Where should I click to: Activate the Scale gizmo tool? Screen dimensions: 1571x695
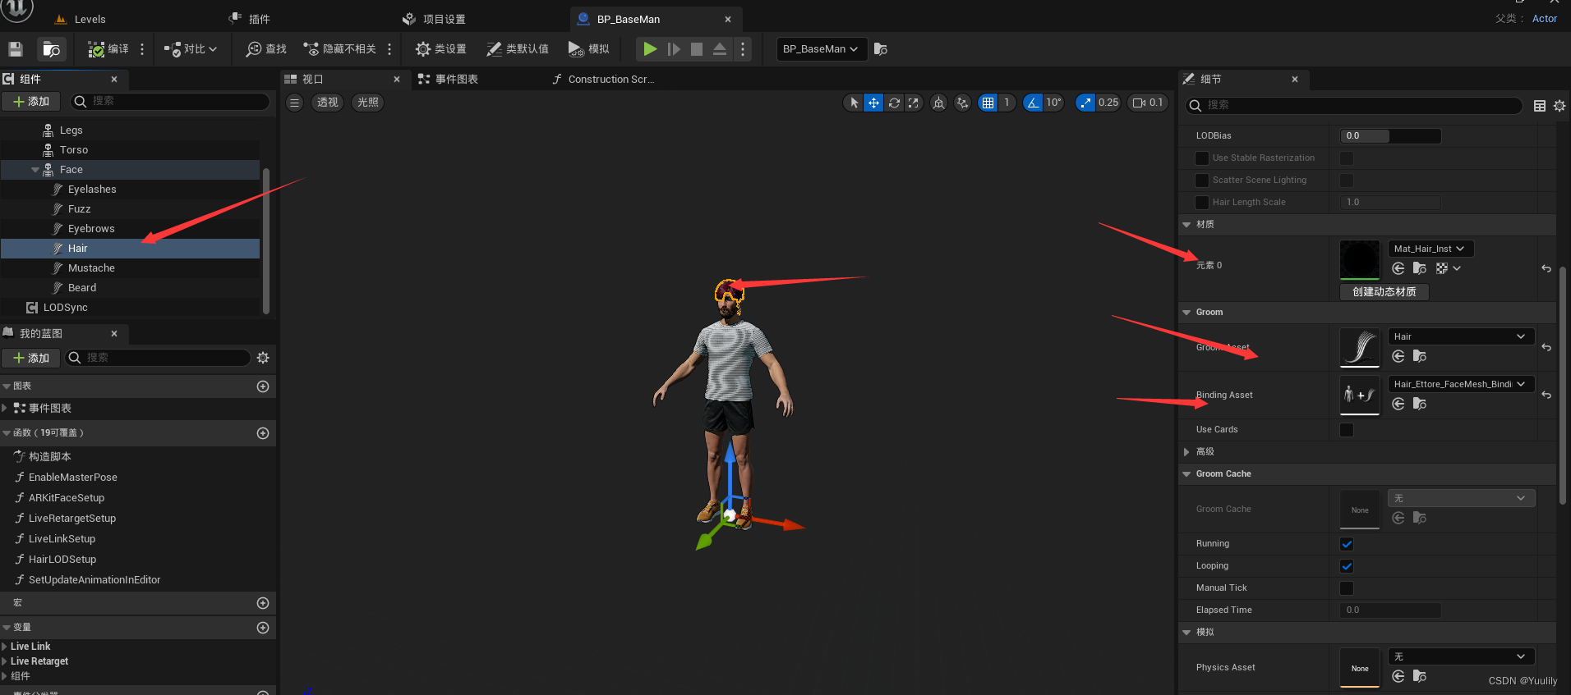pyautogui.click(x=914, y=103)
